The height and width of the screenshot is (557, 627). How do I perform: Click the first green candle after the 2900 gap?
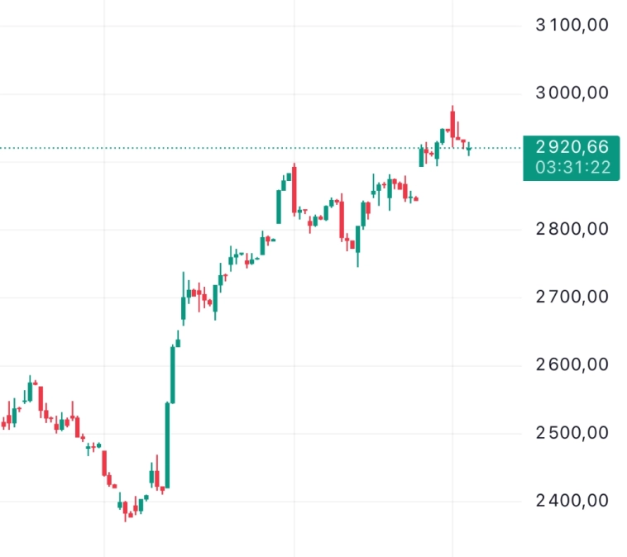pos(421,155)
